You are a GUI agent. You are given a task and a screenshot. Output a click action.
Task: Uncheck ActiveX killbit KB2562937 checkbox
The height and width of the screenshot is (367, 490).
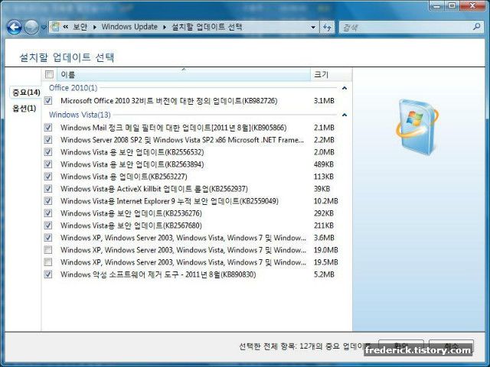[48, 189]
